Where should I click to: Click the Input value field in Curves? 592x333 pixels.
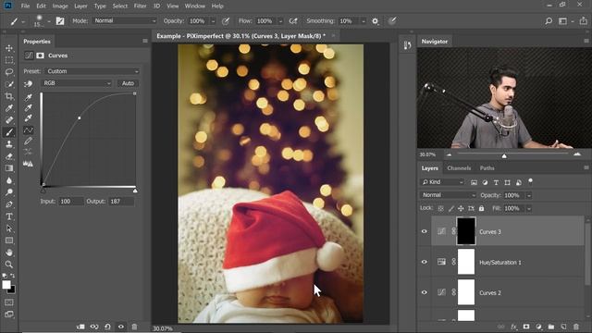click(x=71, y=202)
